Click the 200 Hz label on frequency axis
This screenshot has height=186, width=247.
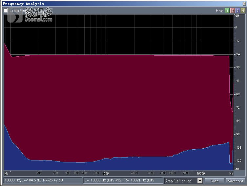[39, 173]
